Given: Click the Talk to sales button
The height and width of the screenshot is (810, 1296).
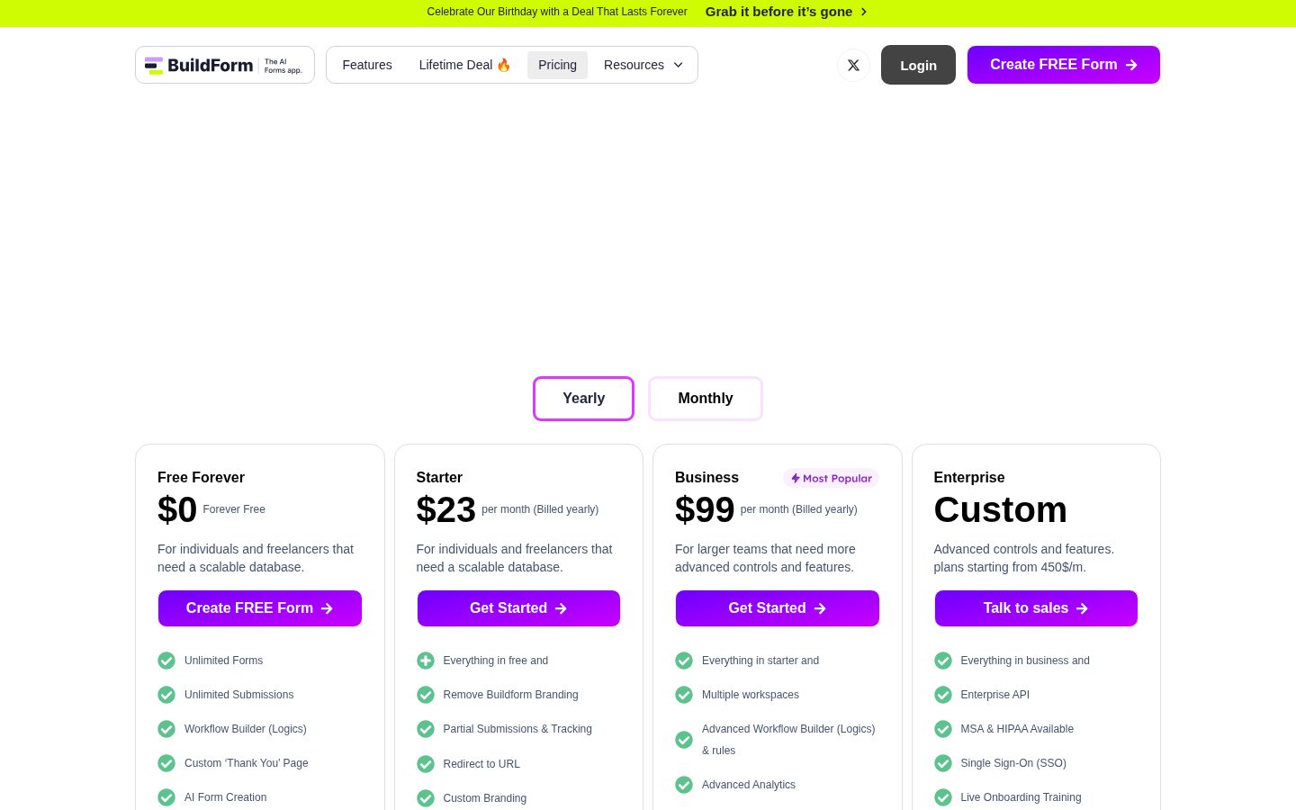Looking at the screenshot, I should tap(1036, 608).
